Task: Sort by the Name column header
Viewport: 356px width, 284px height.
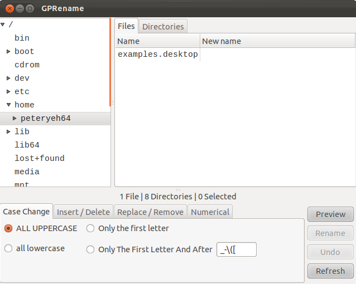Action: tap(158, 41)
